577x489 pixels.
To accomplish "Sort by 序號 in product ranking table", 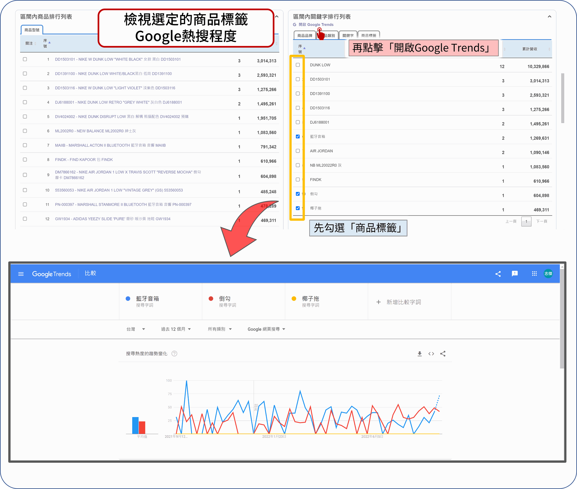I will (47, 43).
